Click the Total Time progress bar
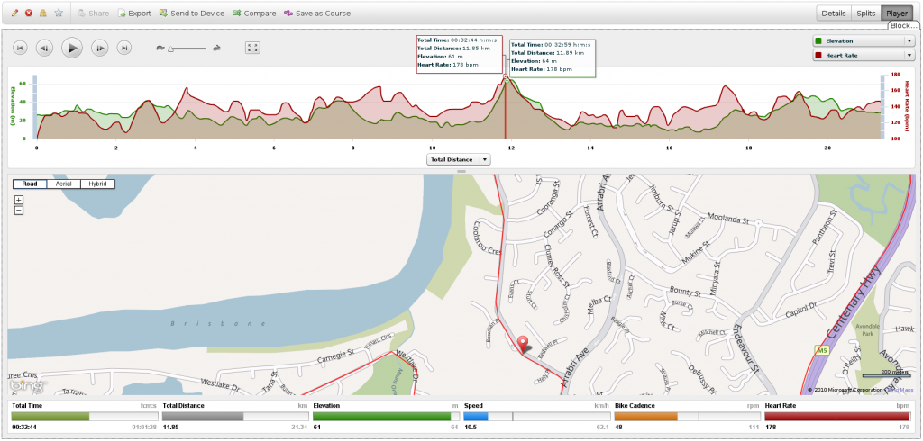 84,417
